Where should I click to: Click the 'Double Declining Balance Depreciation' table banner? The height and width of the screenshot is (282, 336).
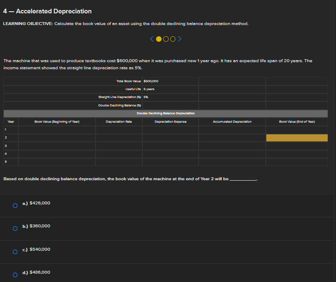point(166,113)
